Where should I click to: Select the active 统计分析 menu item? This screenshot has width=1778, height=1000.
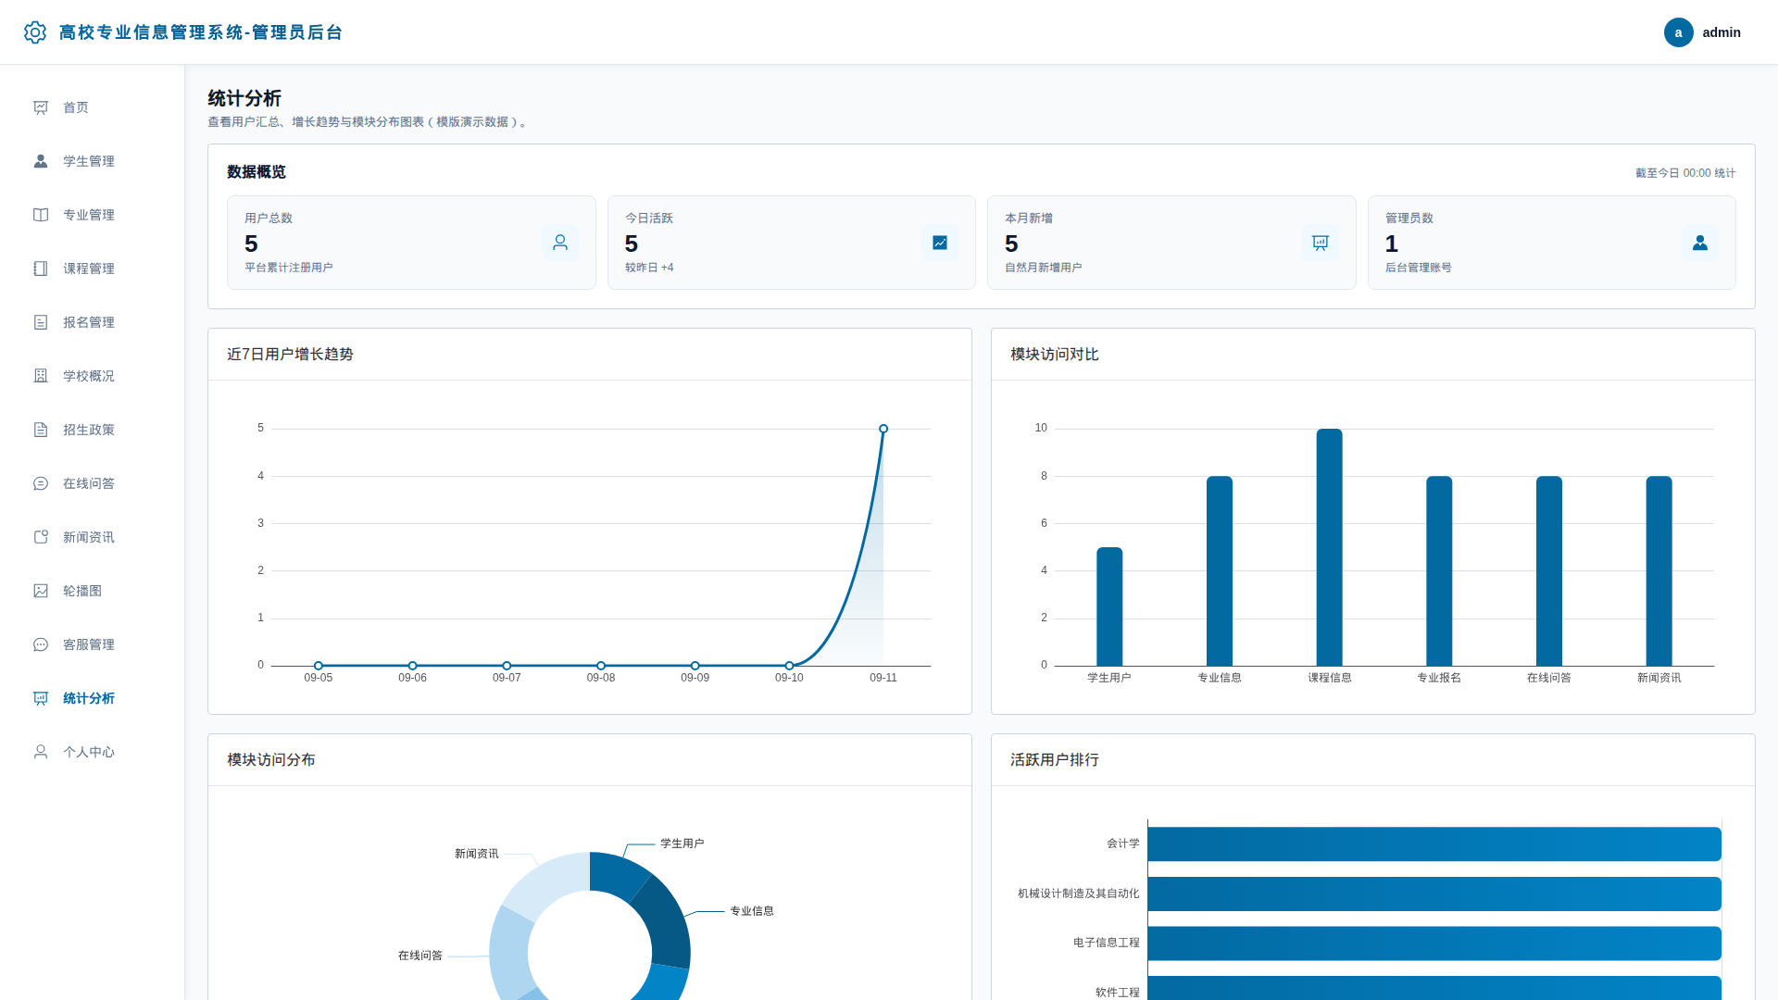coord(93,698)
